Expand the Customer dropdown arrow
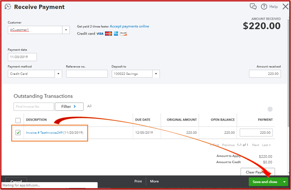Image resolution: width=291 pixels, height=190 pixels. [x=66, y=30]
